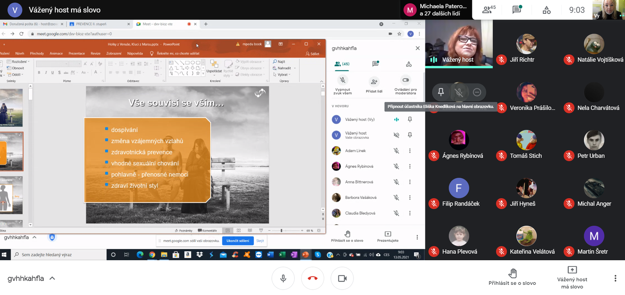Viewport: 625px width, 295px height.
Task: Toggle the main microphone button
Action: pyautogui.click(x=283, y=278)
